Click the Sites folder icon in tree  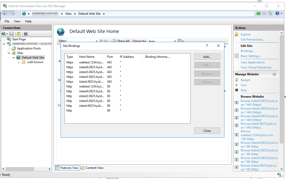click(14, 53)
